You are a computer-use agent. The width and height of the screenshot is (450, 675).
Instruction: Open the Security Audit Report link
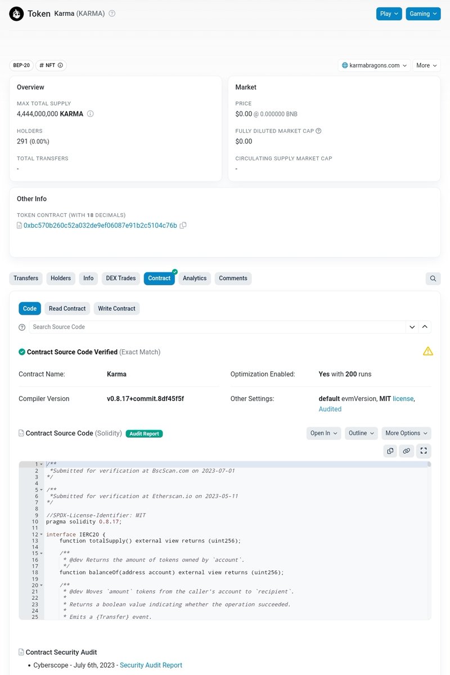(151, 665)
